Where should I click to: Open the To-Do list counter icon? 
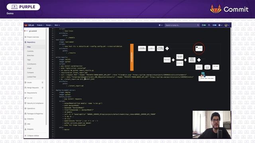coord(214,25)
